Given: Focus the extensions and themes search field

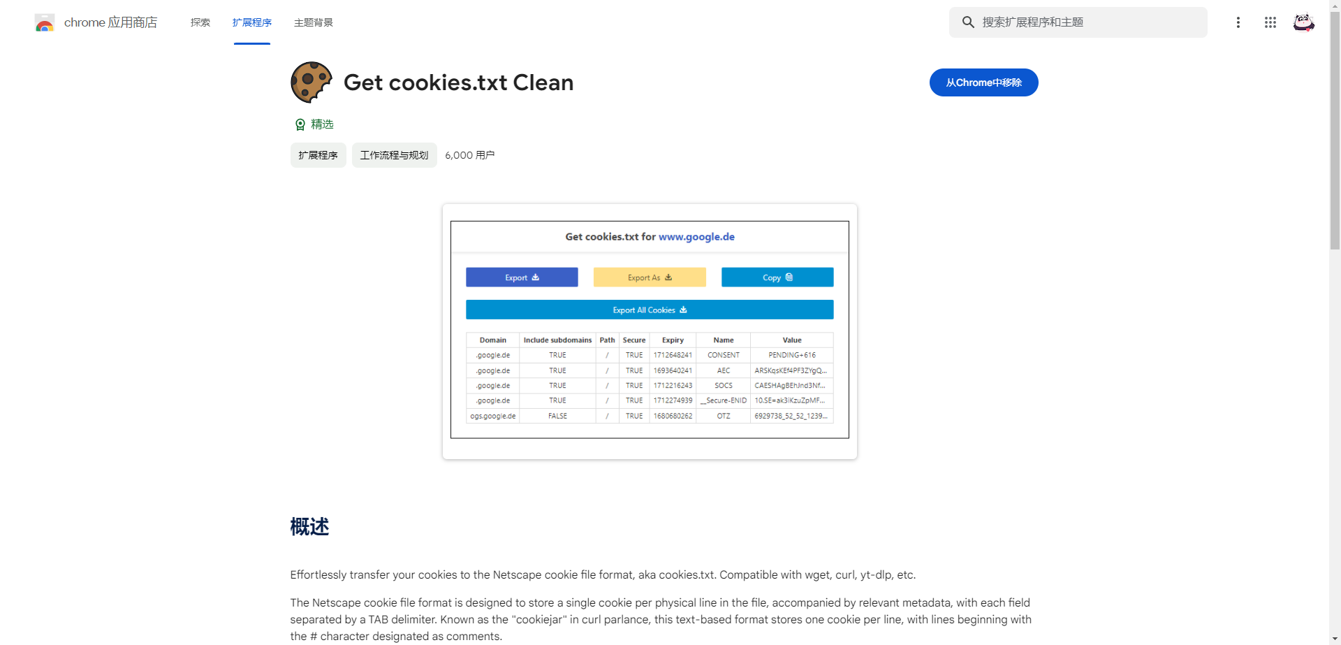Looking at the screenshot, I should 1090,22.
